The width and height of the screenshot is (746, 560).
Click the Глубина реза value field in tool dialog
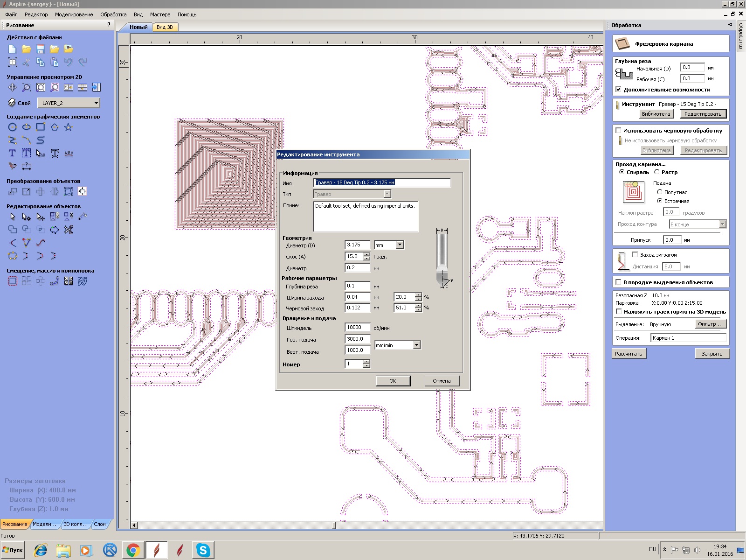(358, 286)
